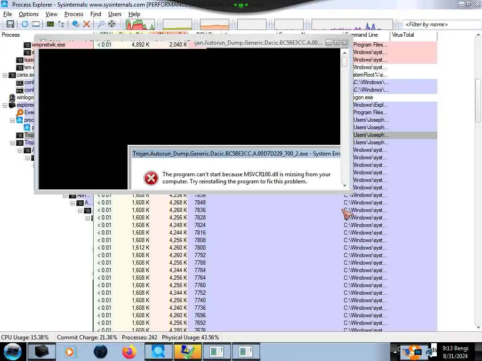Click the explorer process icon

point(12,105)
